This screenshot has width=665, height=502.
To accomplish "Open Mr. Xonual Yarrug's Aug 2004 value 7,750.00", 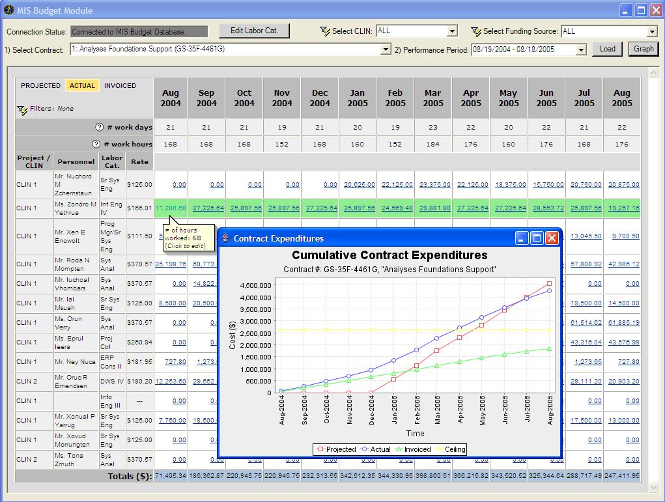I will [172, 420].
